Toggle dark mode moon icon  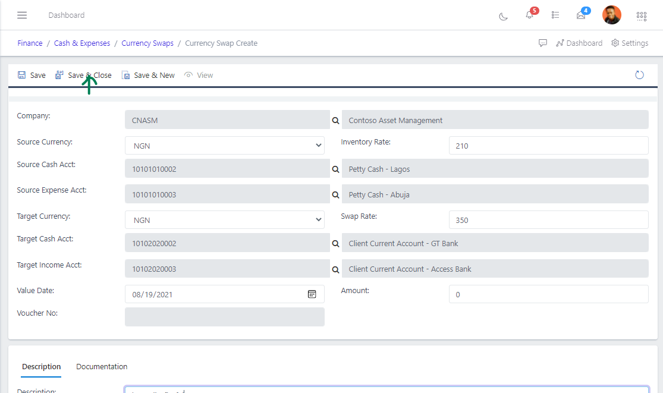(503, 15)
